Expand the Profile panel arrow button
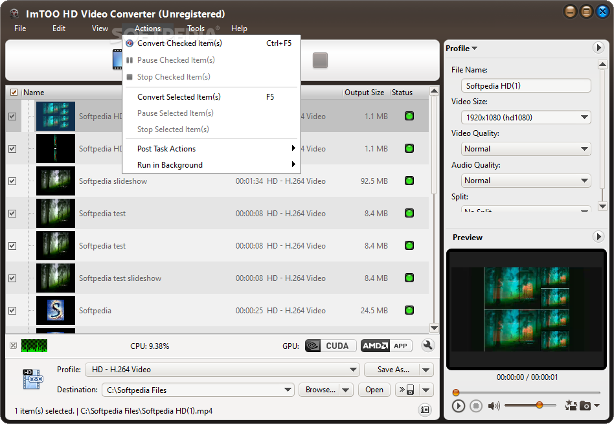 (598, 48)
